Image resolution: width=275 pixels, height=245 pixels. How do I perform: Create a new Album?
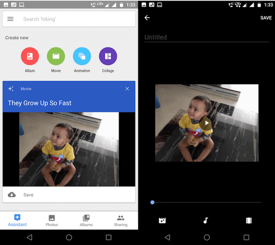coord(30,56)
